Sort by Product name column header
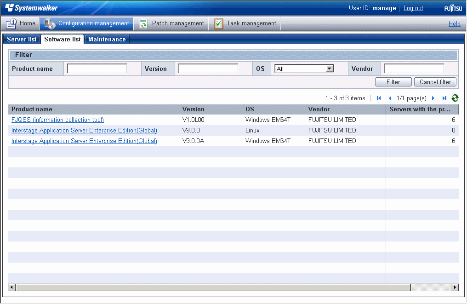Screen dimensions: 467x304 tap(93, 109)
